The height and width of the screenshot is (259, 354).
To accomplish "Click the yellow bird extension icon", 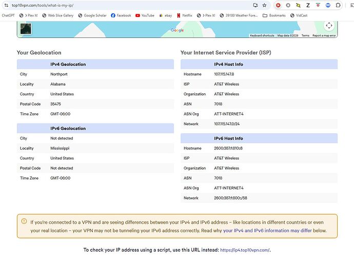I will point(298,5).
